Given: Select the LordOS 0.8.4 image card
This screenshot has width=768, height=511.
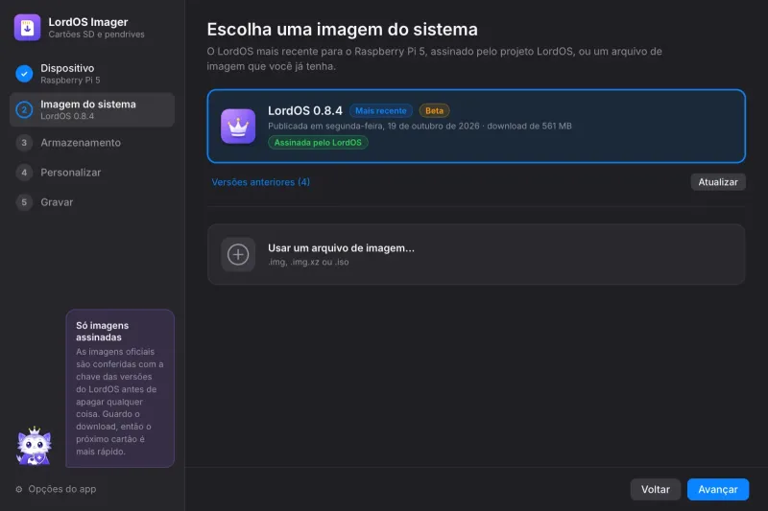Looking at the screenshot, I should point(476,127).
